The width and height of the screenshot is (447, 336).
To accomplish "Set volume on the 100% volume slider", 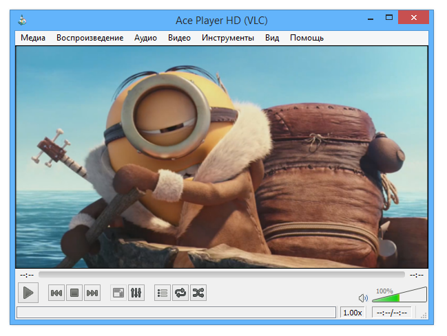I will [399, 295].
